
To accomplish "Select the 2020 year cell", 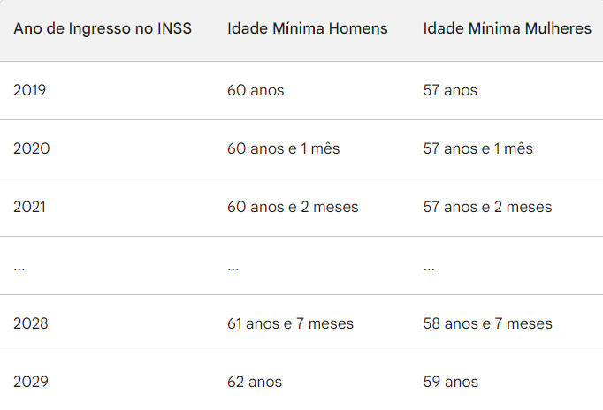I will (x=32, y=148).
